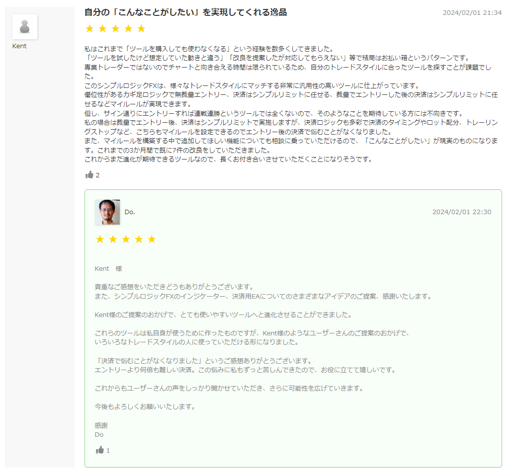Click the thumbs-up icon under Do's reply
The height and width of the screenshot is (476, 513).
pyautogui.click(x=100, y=450)
